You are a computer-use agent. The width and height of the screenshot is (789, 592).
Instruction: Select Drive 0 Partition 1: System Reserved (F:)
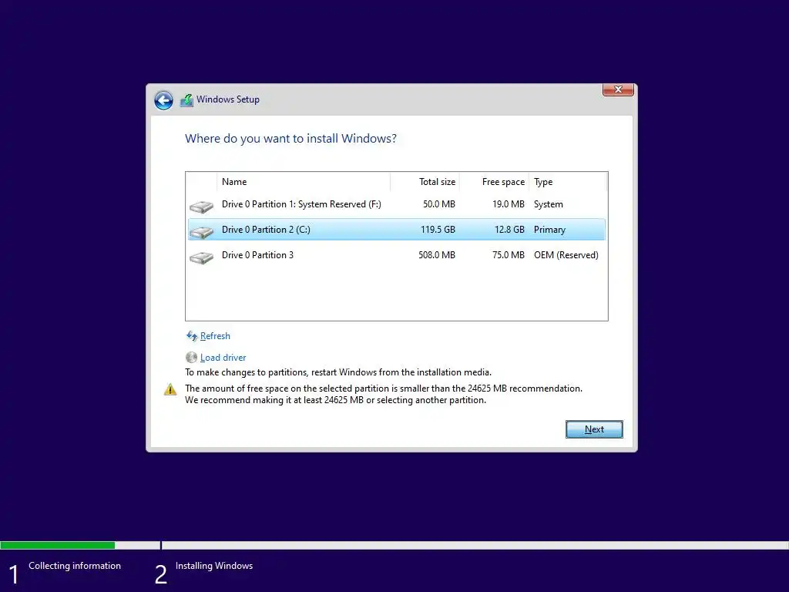pyautogui.click(x=397, y=204)
